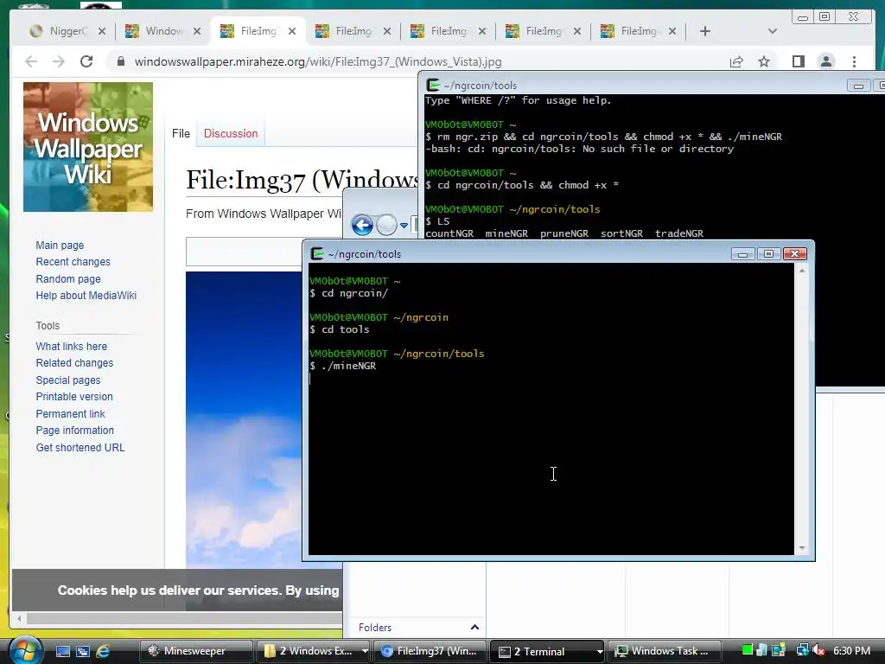Click the network tray icon

(x=801, y=650)
